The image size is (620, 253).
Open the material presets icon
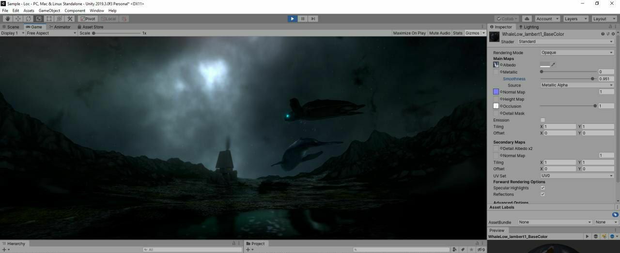(x=608, y=34)
